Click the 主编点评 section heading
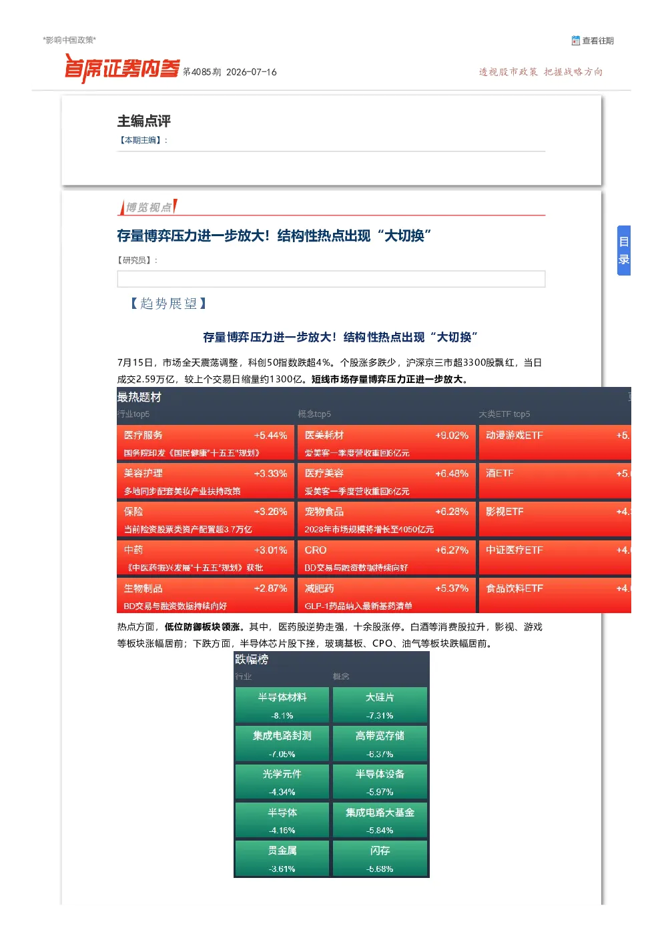662x936 pixels. pyautogui.click(x=144, y=121)
